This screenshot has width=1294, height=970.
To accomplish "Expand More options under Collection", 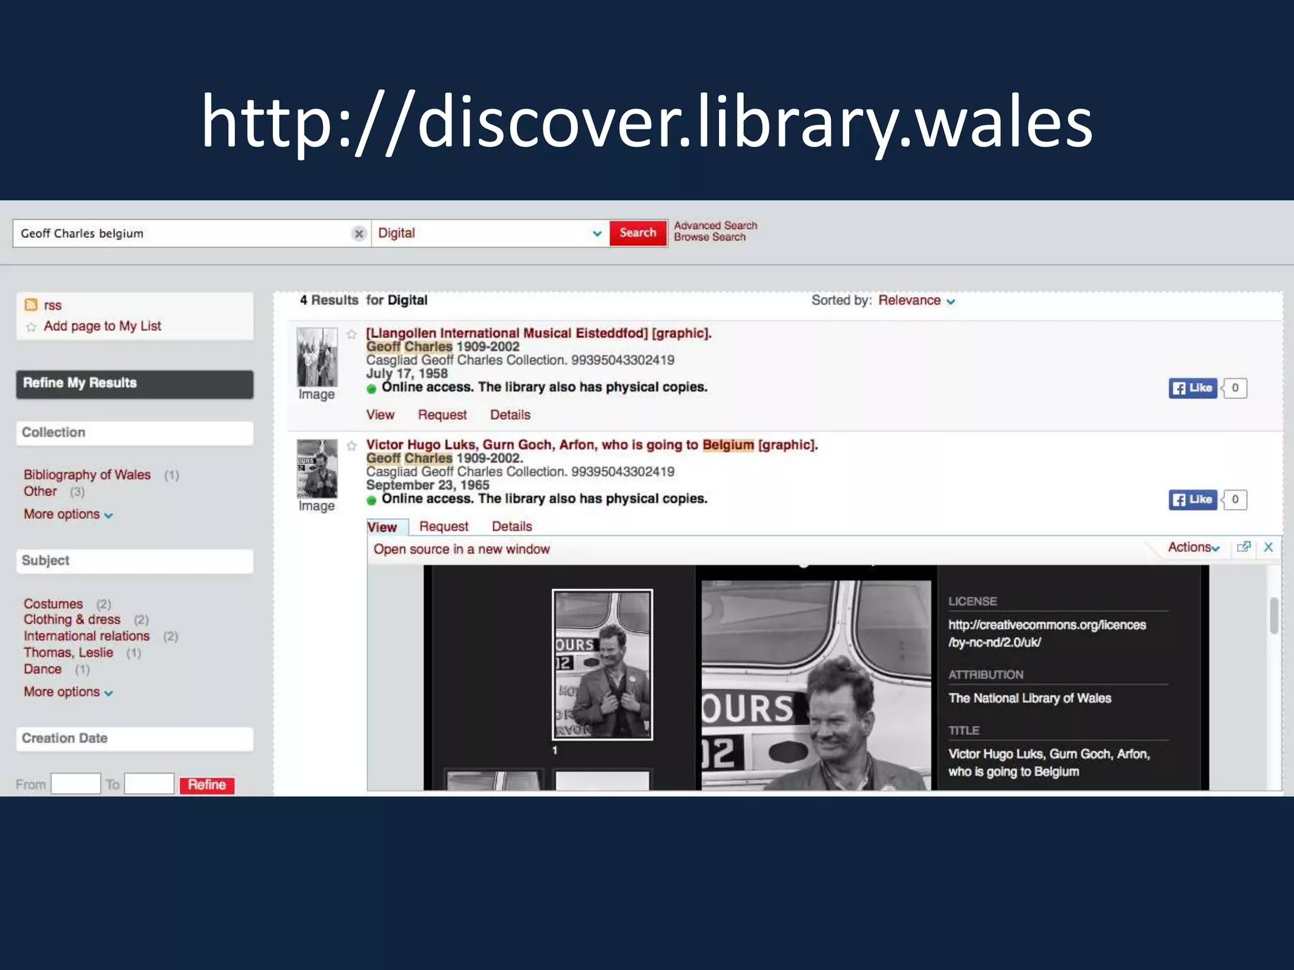I will pos(68,514).
